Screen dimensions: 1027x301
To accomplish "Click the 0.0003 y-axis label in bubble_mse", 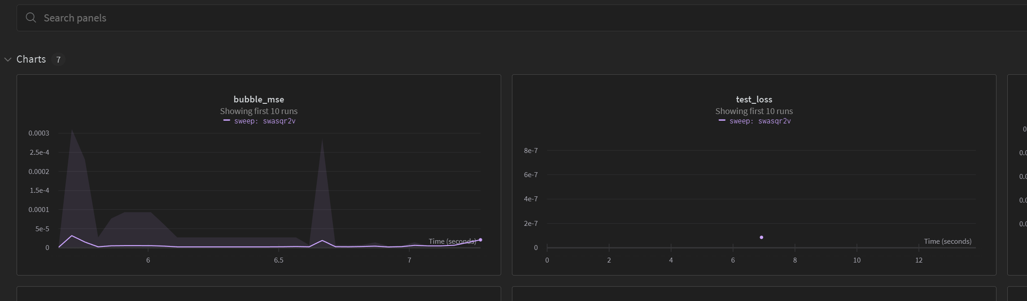I will click(x=39, y=133).
